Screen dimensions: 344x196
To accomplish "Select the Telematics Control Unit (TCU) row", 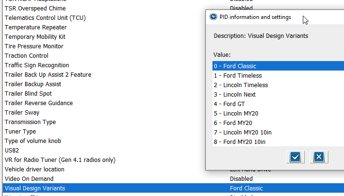I will pos(104,18).
